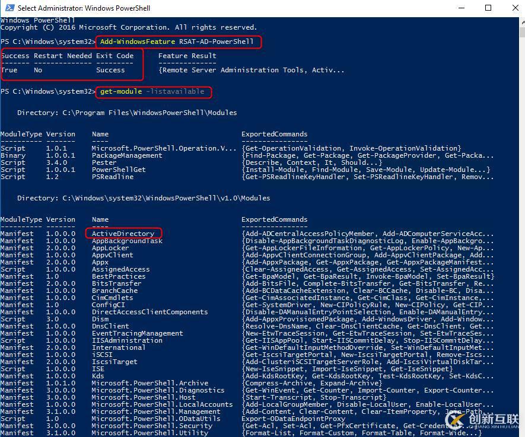
Task: Click the Microsoft.PowerShell.Archive version '1.0.1.0'
Action: [x=61, y=383]
